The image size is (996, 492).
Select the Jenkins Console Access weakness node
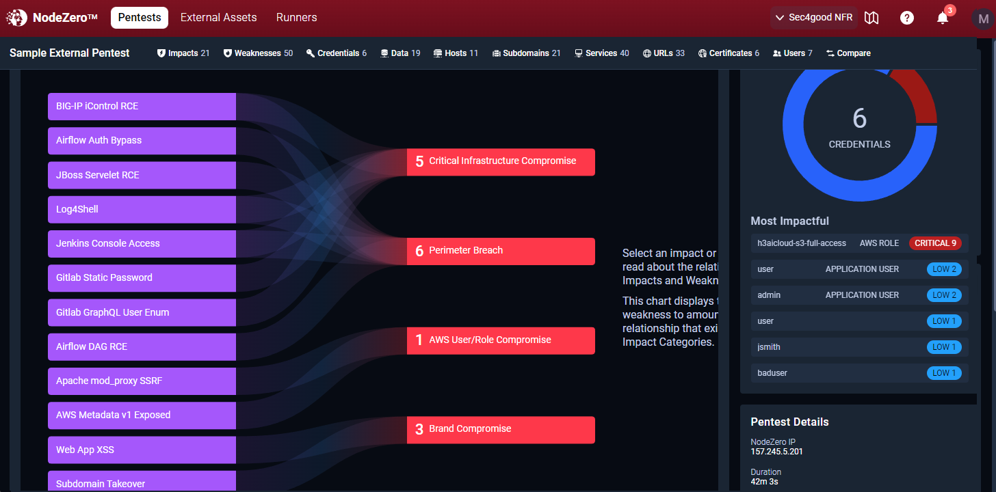pos(142,244)
